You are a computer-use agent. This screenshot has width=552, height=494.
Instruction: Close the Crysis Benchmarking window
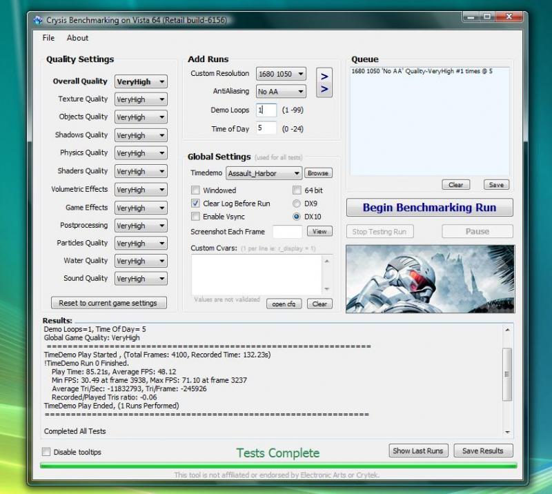click(509, 17)
